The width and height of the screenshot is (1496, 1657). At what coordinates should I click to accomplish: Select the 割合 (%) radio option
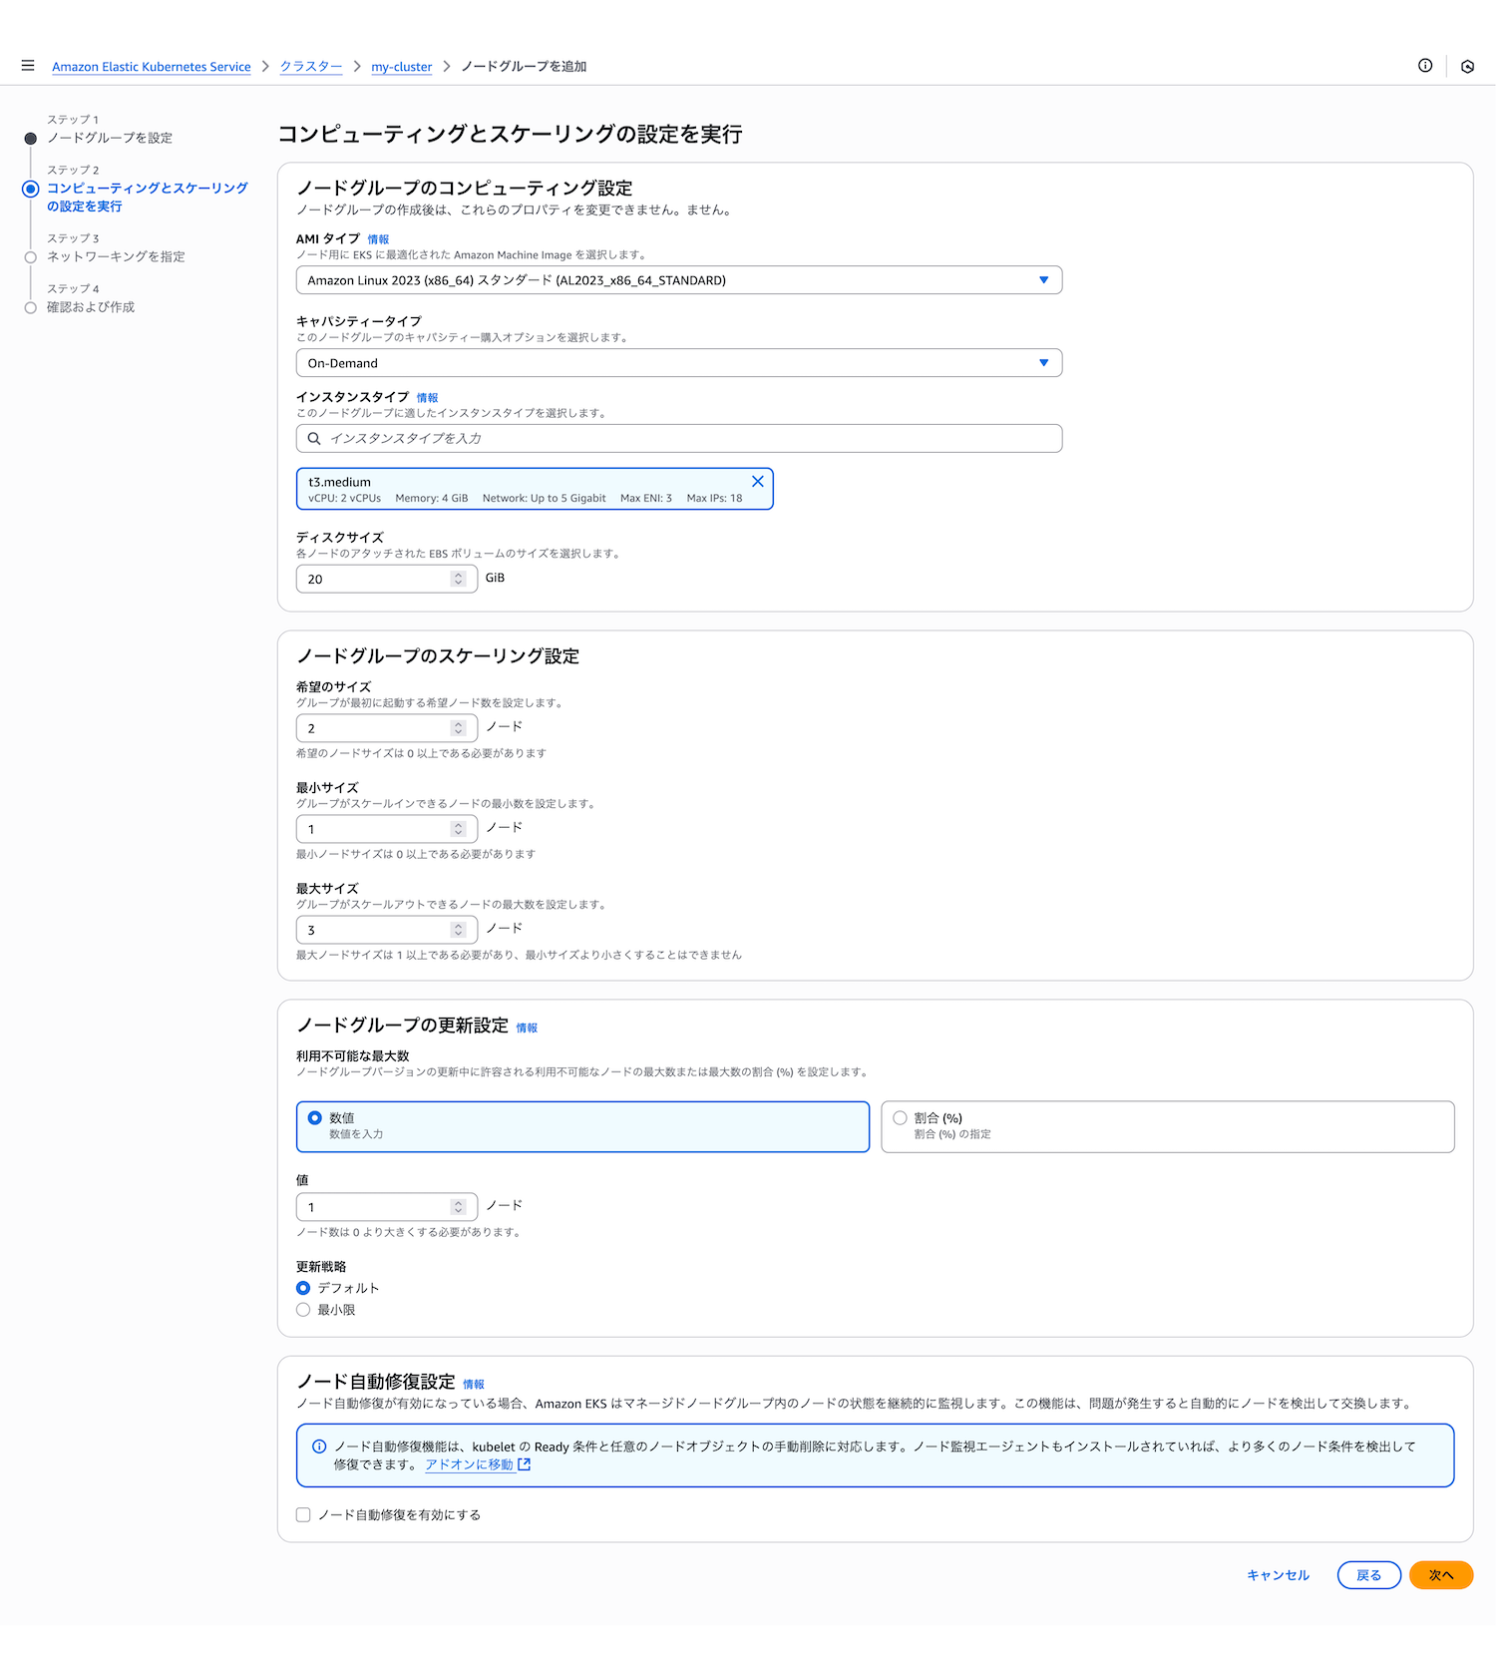pos(901,1118)
